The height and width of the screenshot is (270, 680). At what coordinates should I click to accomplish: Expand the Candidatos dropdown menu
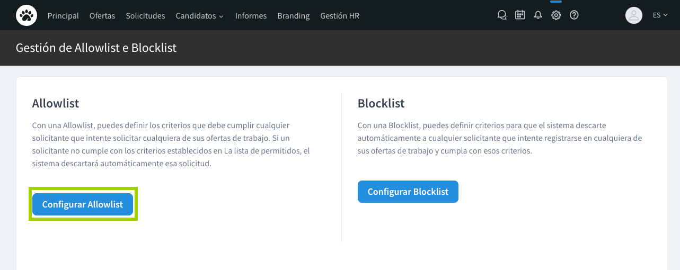(199, 16)
